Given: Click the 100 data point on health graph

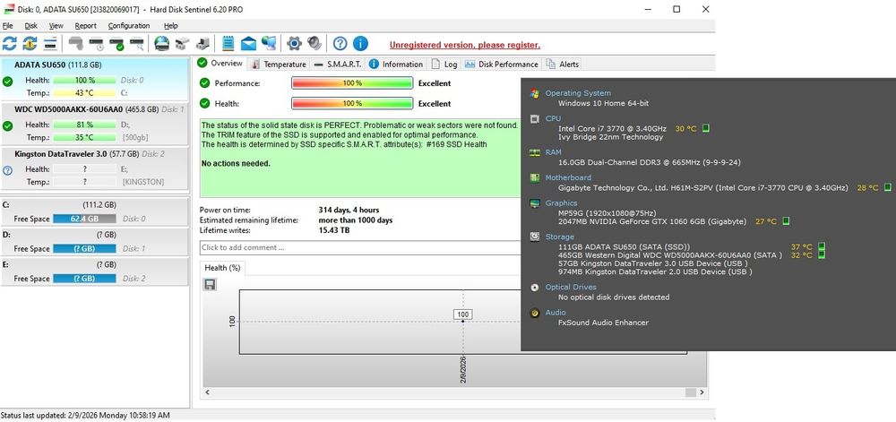Looking at the screenshot, I should click(463, 321).
